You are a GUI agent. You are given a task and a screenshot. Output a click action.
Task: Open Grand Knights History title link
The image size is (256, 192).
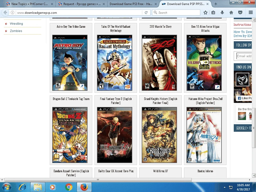(x=160, y=101)
